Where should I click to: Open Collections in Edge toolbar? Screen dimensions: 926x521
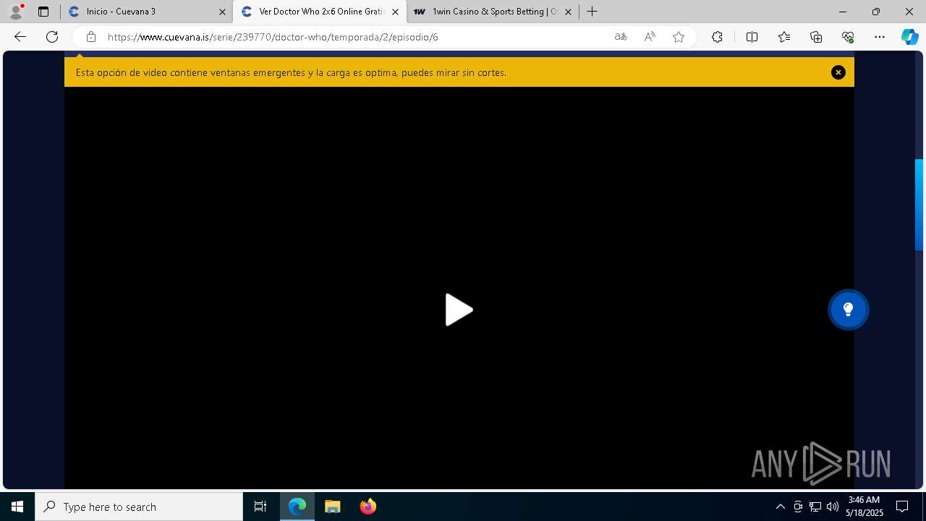[816, 37]
